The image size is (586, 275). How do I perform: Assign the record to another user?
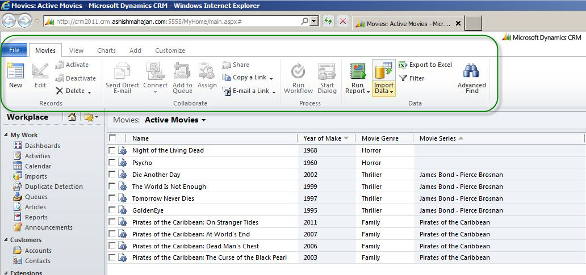click(x=207, y=76)
